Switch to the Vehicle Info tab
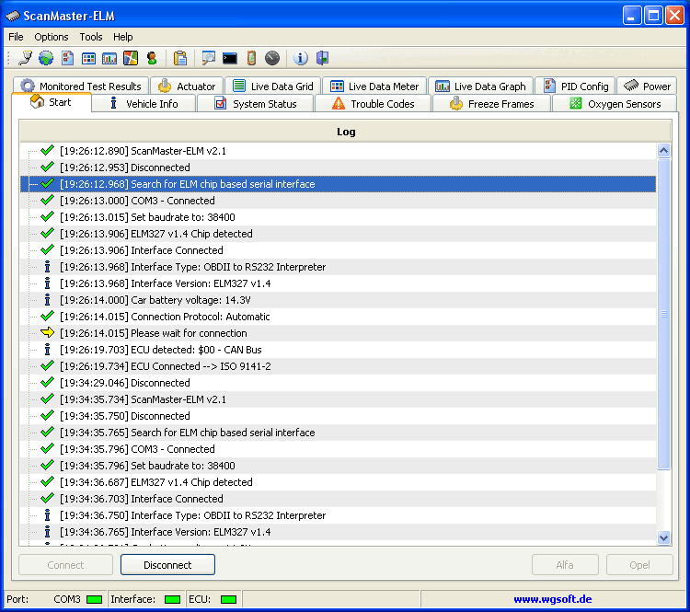The width and height of the screenshot is (690, 612). [144, 104]
